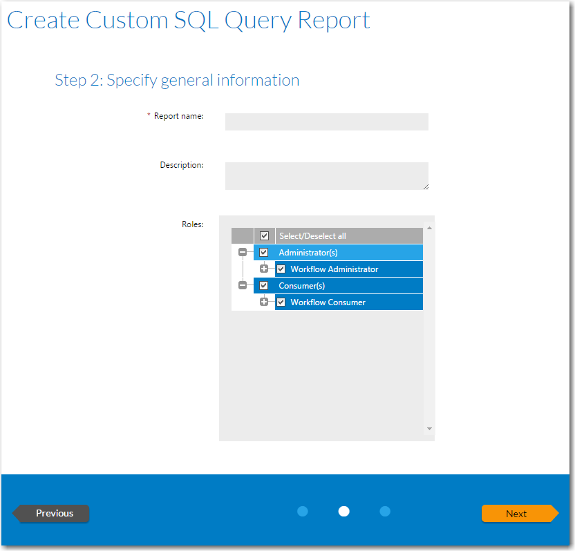Uncheck the Administrator(s) role checkbox
575x551 pixels.
tap(263, 253)
